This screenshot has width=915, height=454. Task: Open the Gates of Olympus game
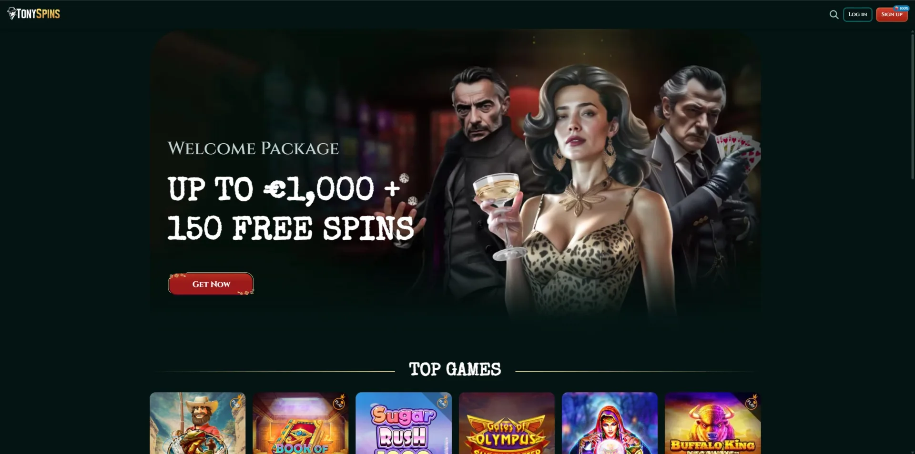coord(507,423)
